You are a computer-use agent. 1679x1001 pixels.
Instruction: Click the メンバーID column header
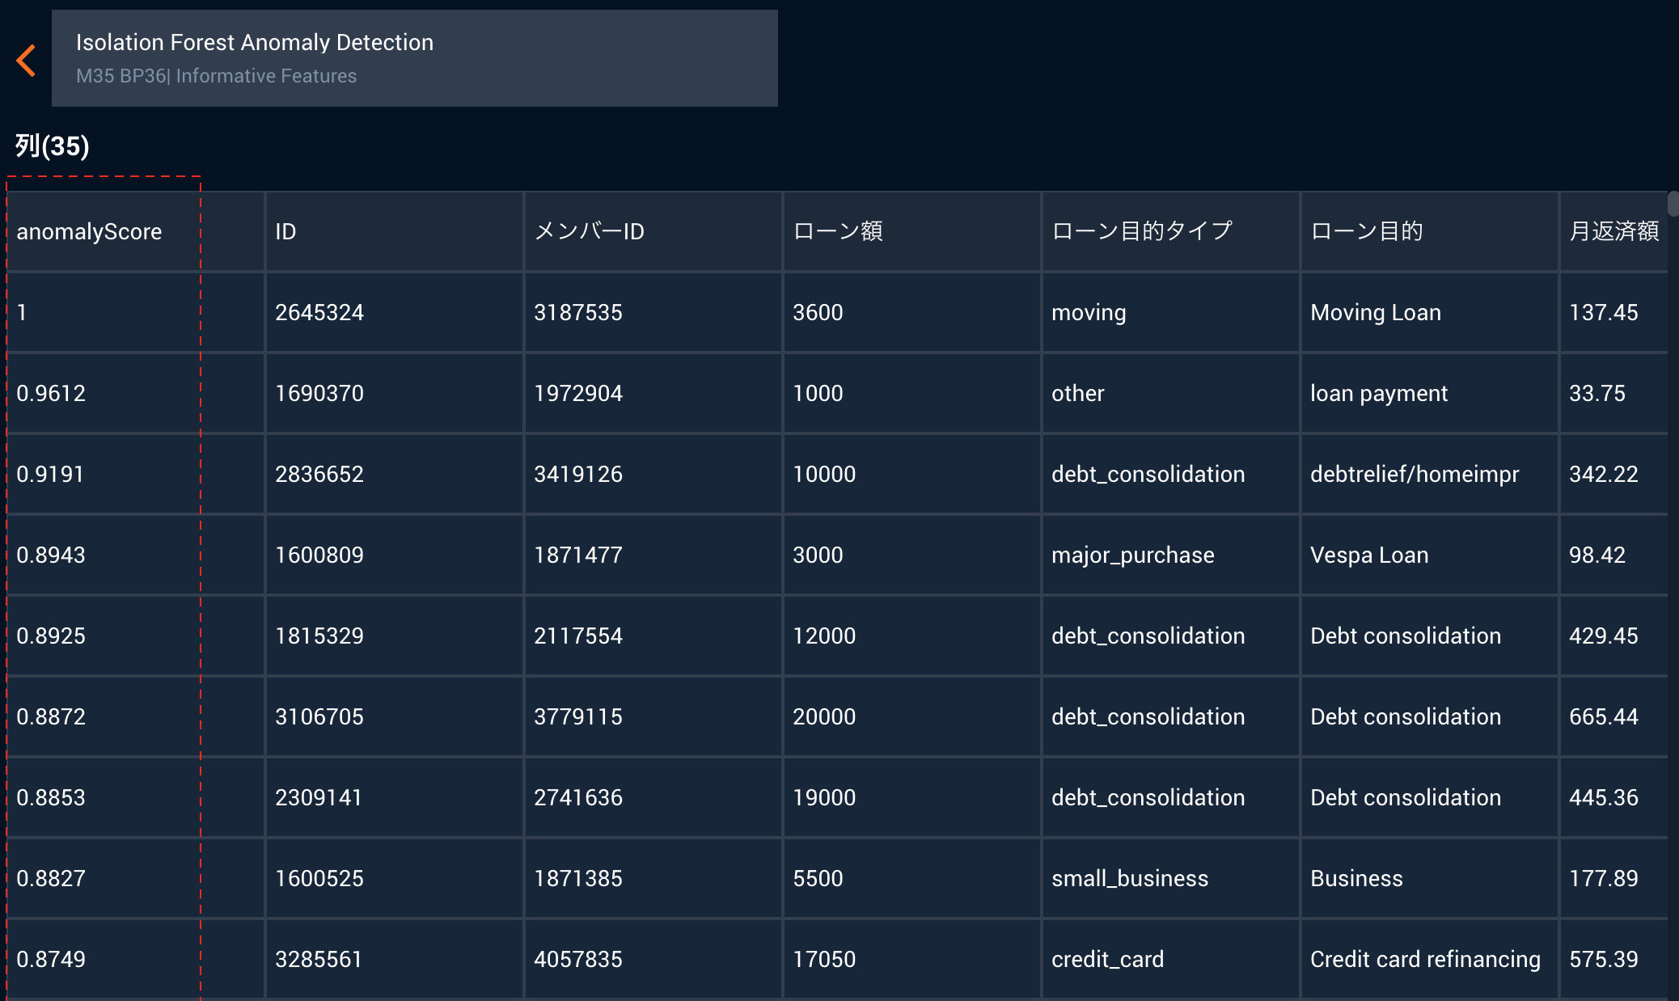coord(589,231)
